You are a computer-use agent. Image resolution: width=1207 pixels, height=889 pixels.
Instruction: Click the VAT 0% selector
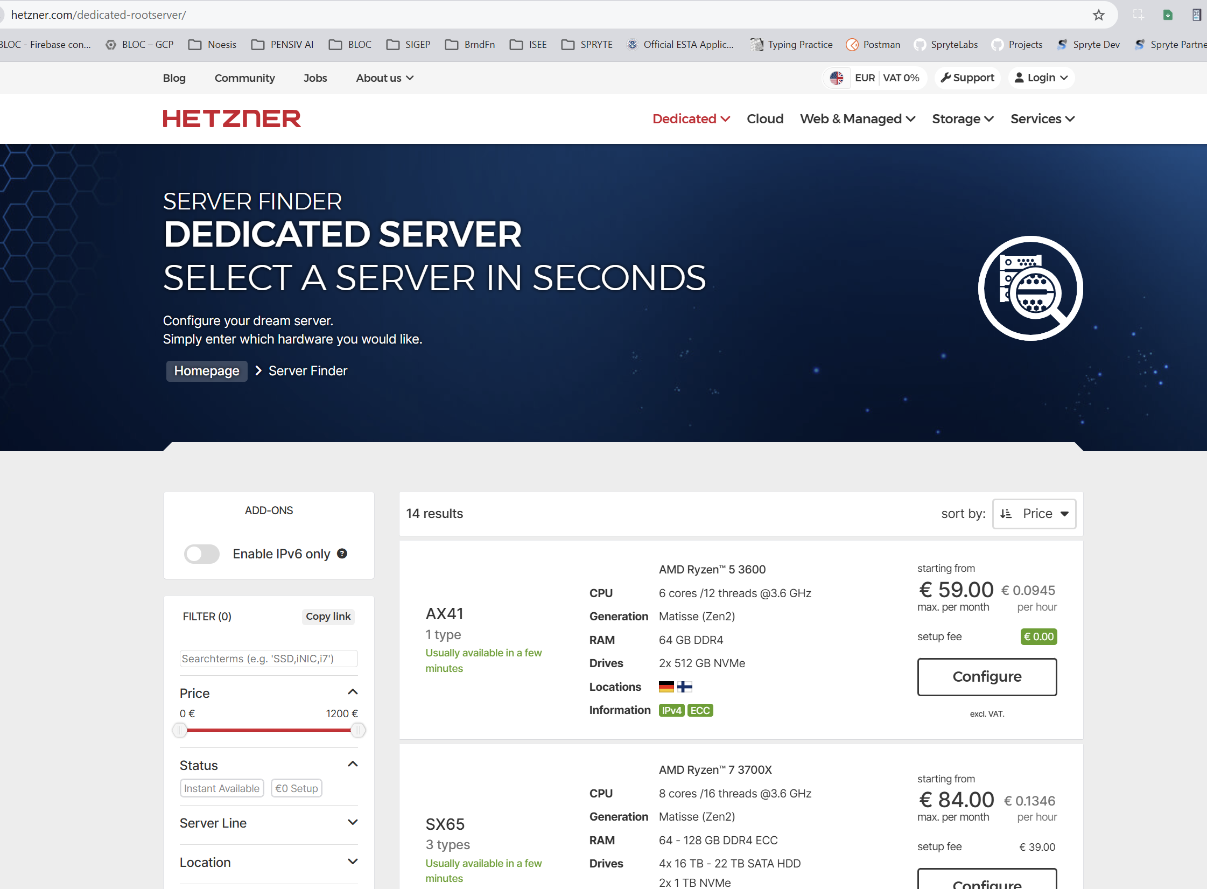point(901,78)
